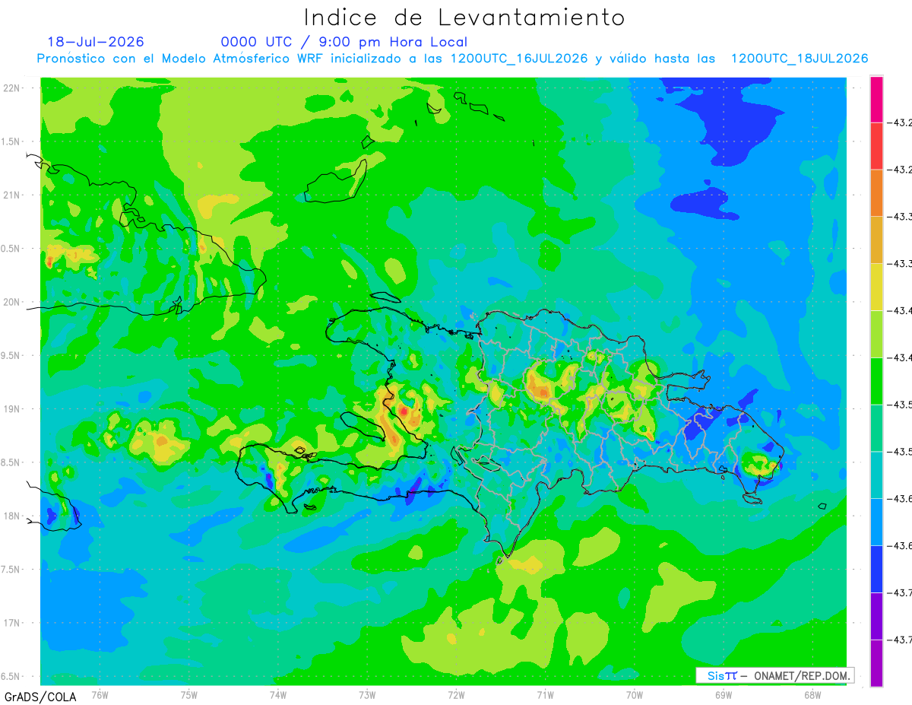Pick the yellow-green swatch in the color bar
This screenshot has height=705, width=912.
click(876, 335)
